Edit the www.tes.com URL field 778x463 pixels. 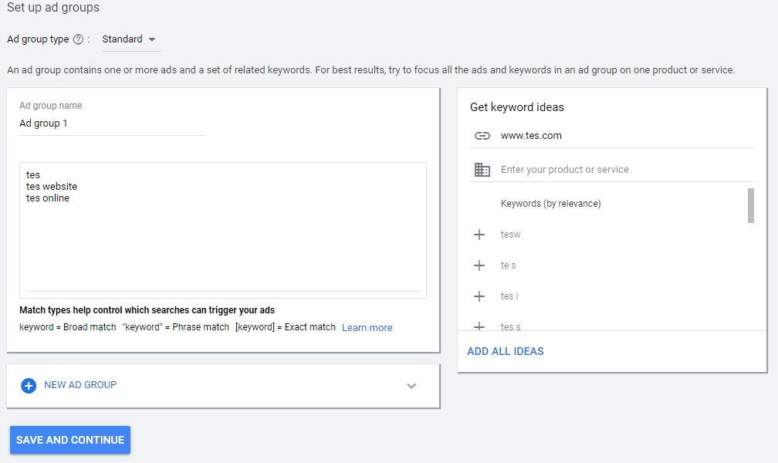(x=617, y=136)
